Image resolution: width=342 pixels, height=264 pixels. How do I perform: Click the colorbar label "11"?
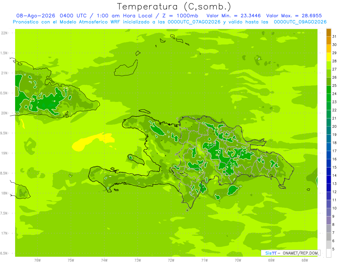coord(335,200)
